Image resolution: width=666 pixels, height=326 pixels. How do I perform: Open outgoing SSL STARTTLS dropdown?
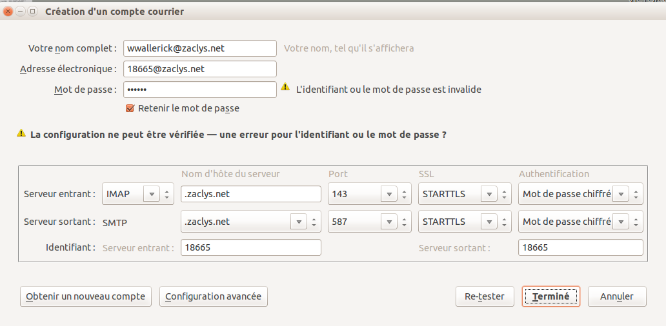488,222
